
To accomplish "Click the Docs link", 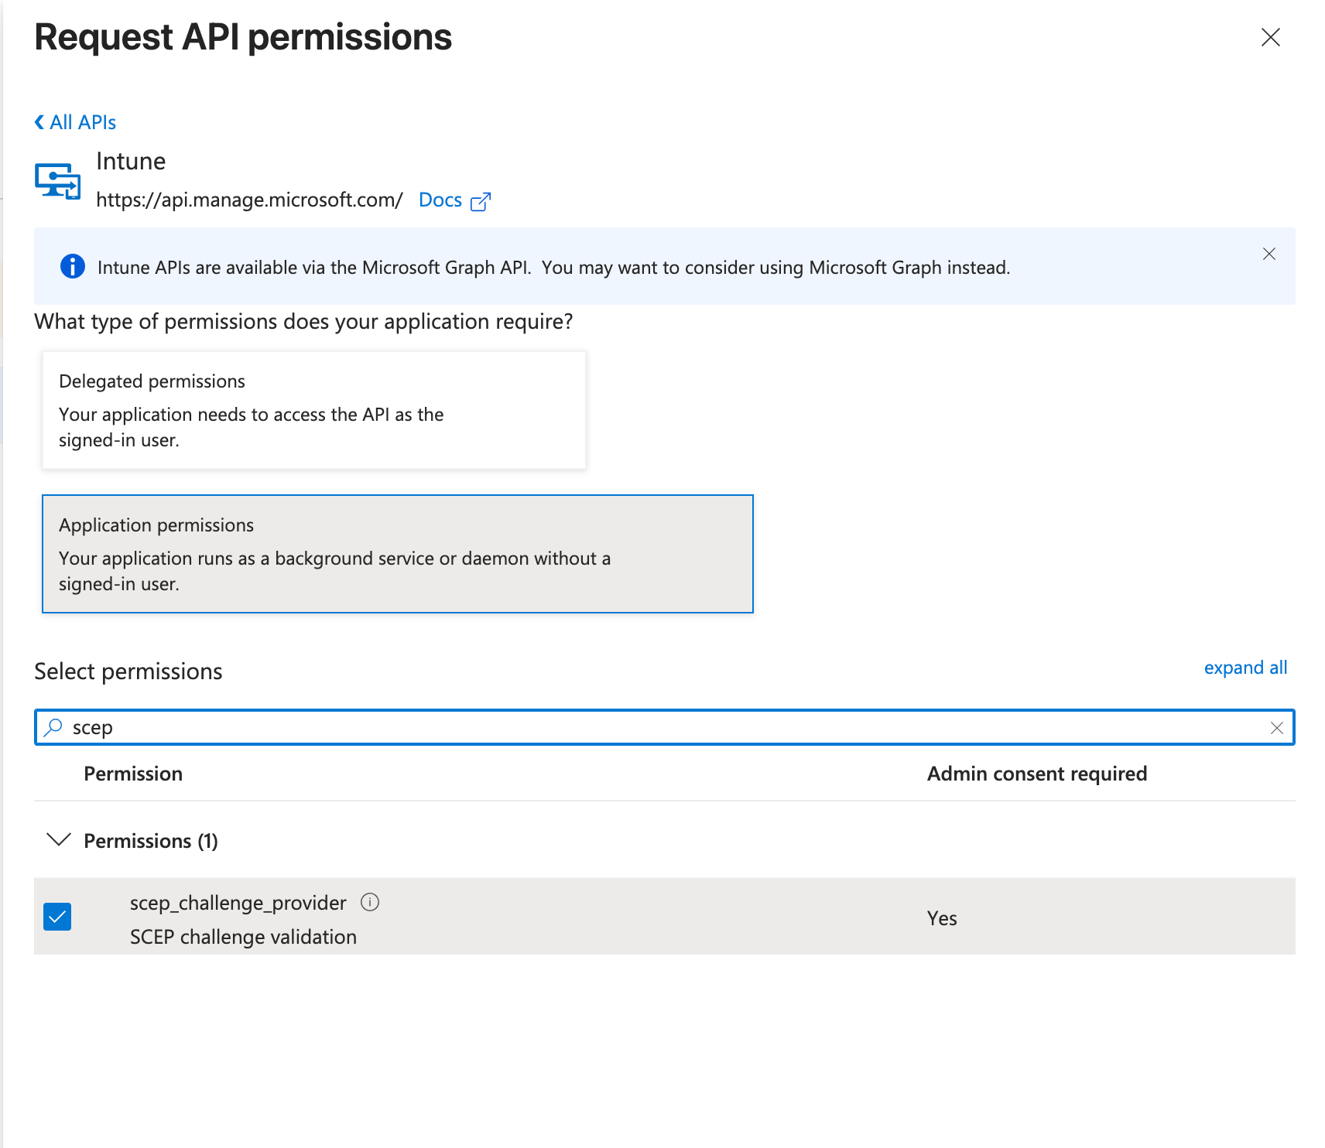I will [440, 200].
